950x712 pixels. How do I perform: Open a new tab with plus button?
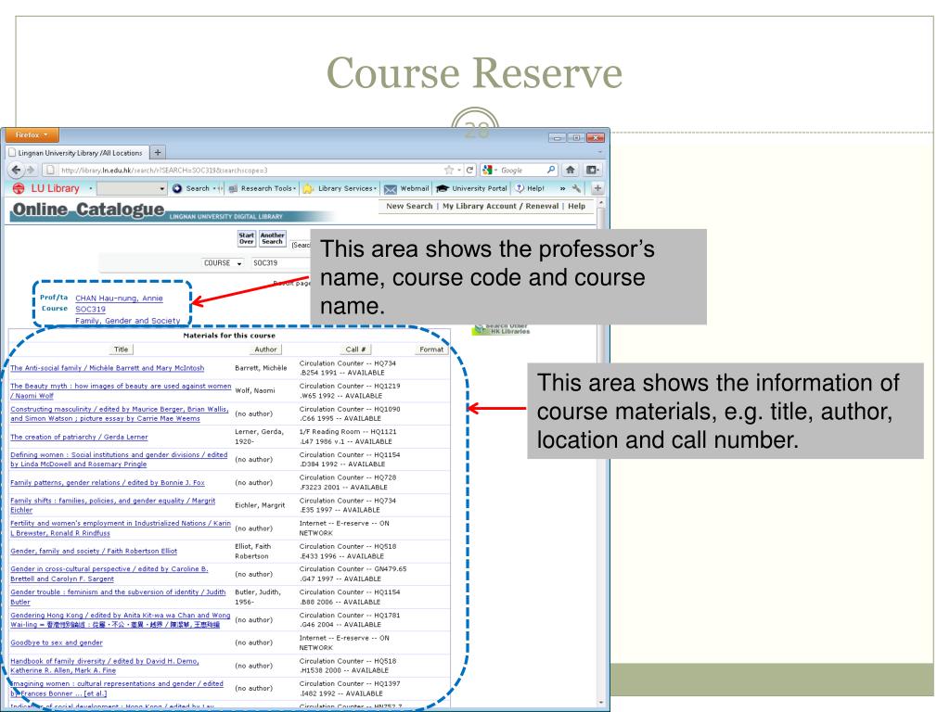tap(158, 153)
